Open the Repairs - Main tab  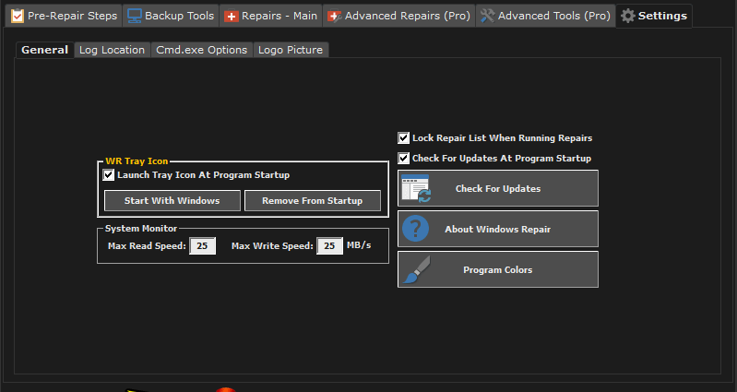[271, 16]
